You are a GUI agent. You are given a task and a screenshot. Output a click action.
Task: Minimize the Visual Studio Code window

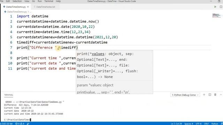211,1
